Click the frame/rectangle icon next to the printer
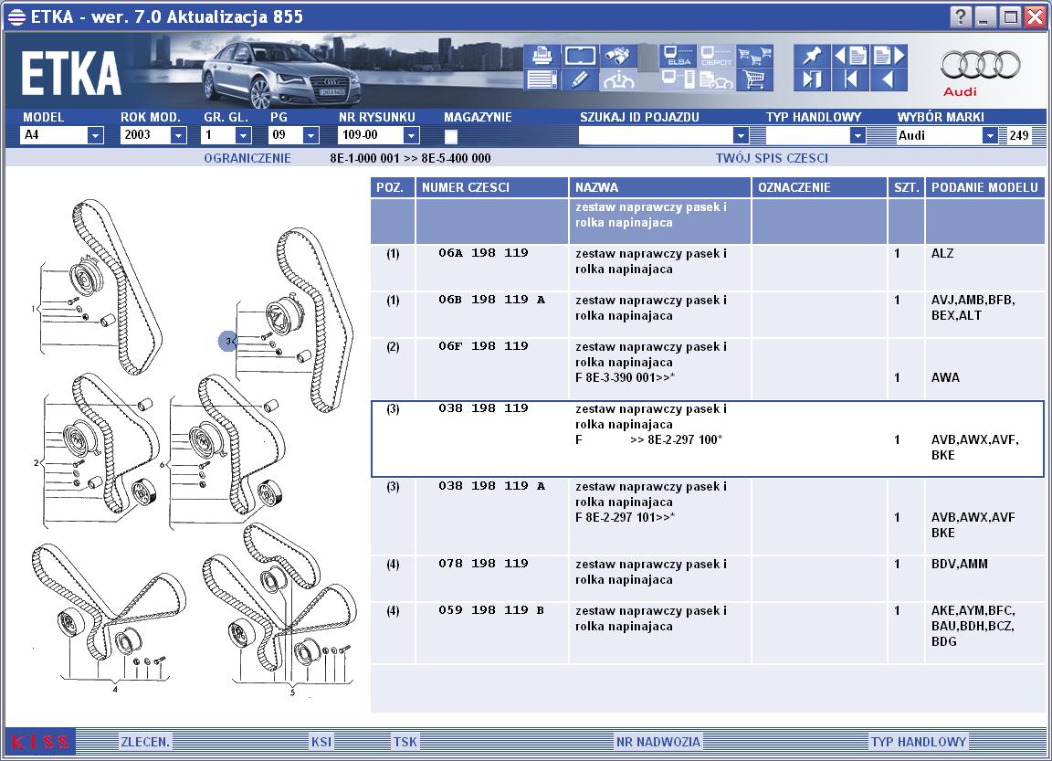Screen dimensions: 1052x761 tap(581, 56)
